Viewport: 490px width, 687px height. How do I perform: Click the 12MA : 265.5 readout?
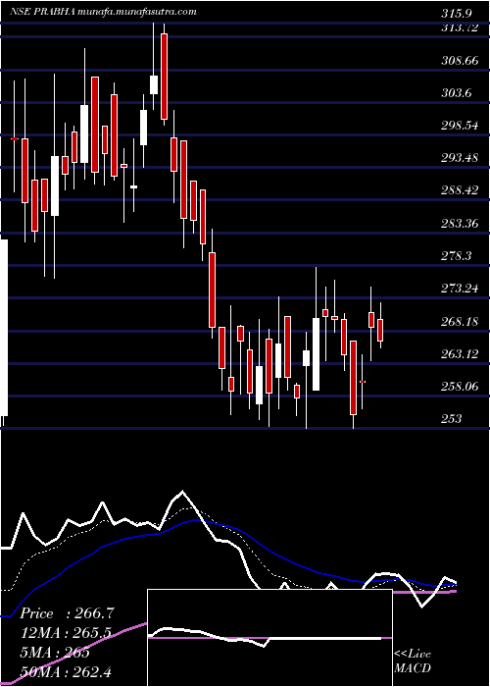[x=66, y=633]
